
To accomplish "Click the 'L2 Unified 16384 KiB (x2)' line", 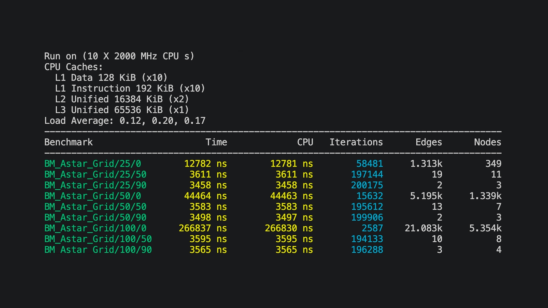I will pos(122,99).
